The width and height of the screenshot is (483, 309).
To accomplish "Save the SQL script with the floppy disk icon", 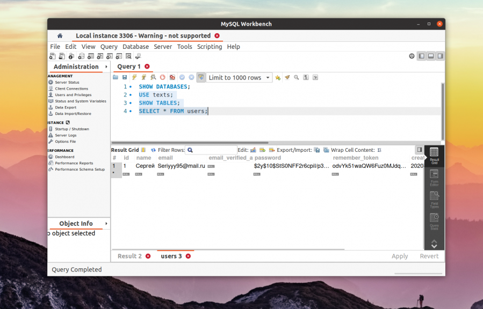I will pyautogui.click(x=125, y=77).
